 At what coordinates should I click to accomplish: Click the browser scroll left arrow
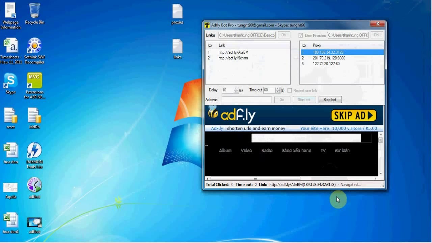click(x=207, y=179)
